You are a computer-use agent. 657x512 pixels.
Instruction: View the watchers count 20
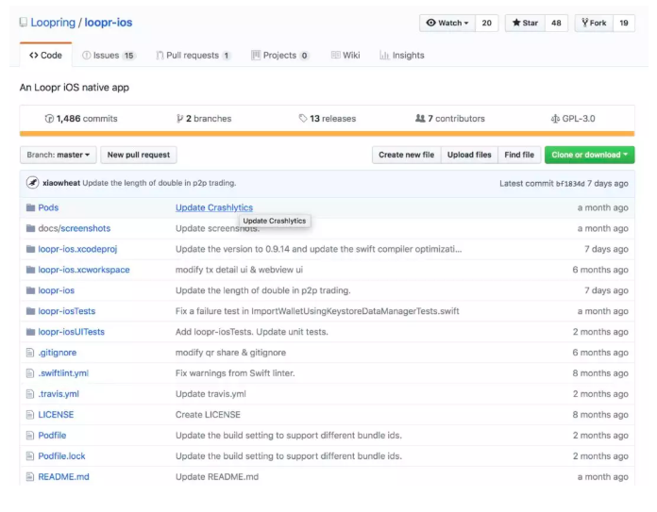(x=487, y=23)
